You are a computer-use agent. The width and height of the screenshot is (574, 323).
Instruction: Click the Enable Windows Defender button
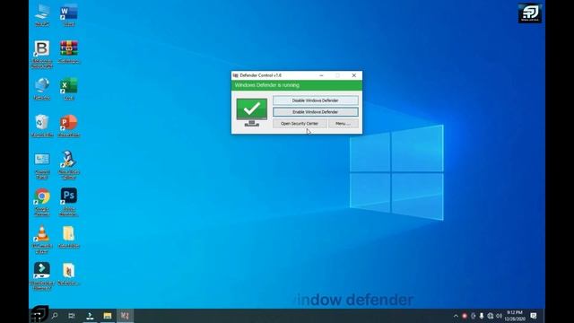point(315,112)
